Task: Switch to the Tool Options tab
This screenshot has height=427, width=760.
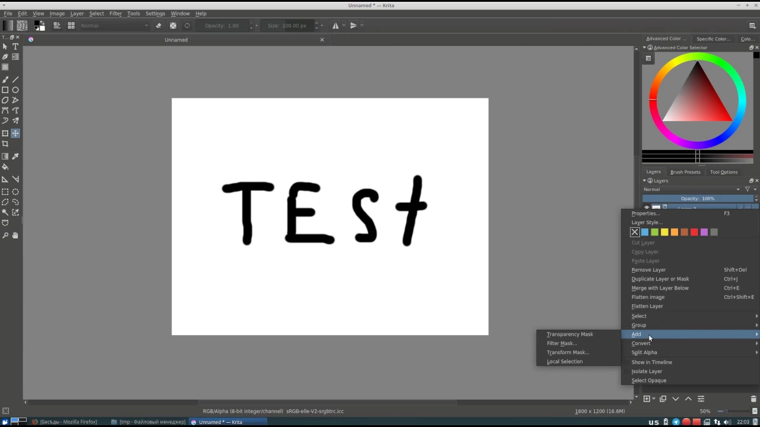Action: (x=724, y=172)
